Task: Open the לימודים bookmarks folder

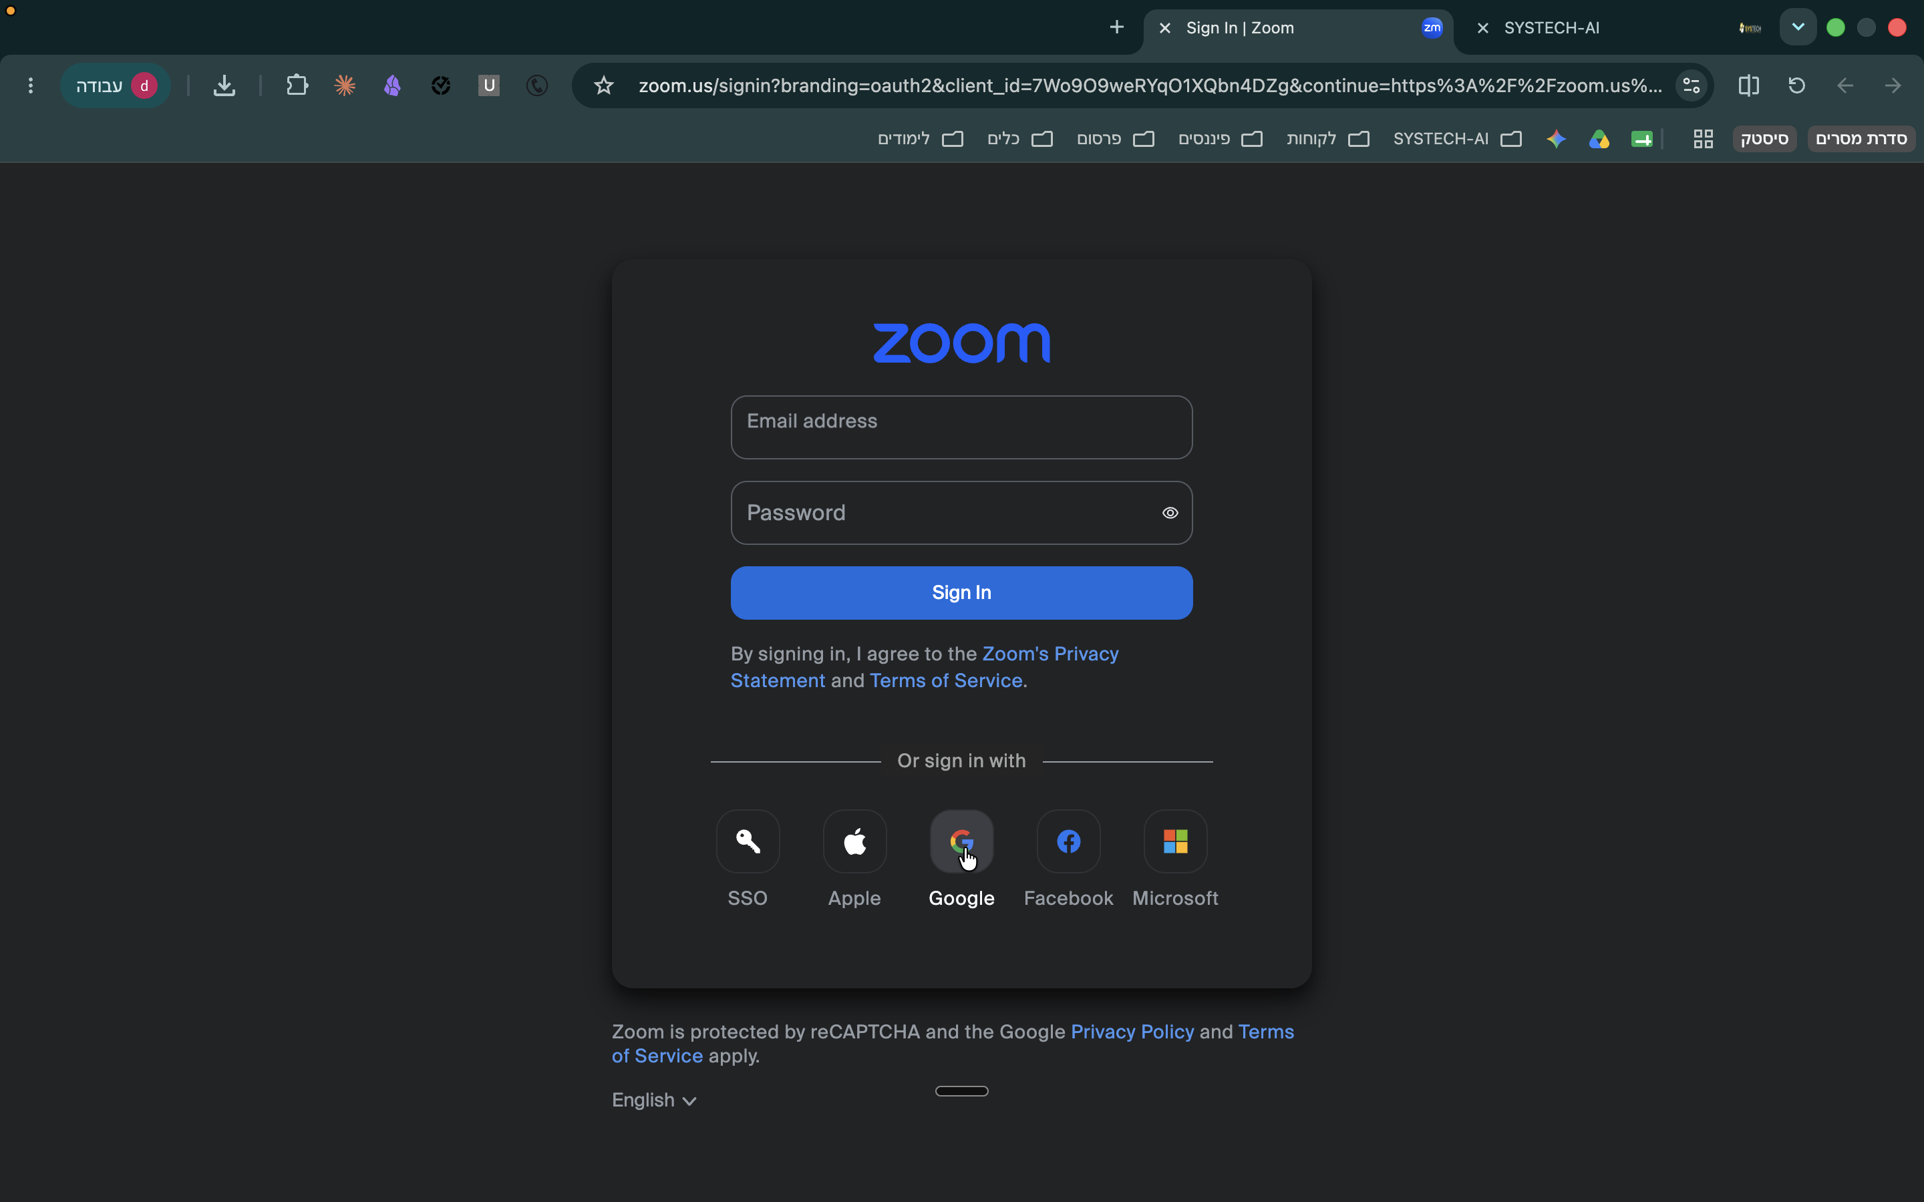Action: tap(920, 139)
